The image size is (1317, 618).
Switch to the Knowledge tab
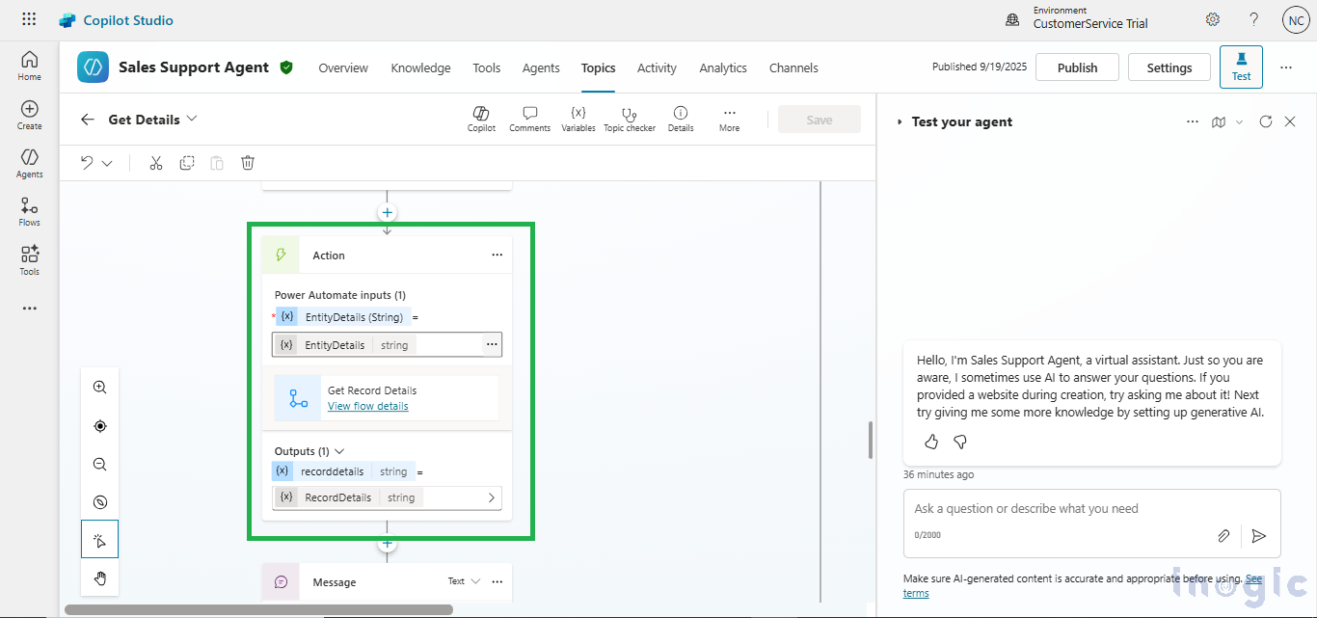coord(420,67)
